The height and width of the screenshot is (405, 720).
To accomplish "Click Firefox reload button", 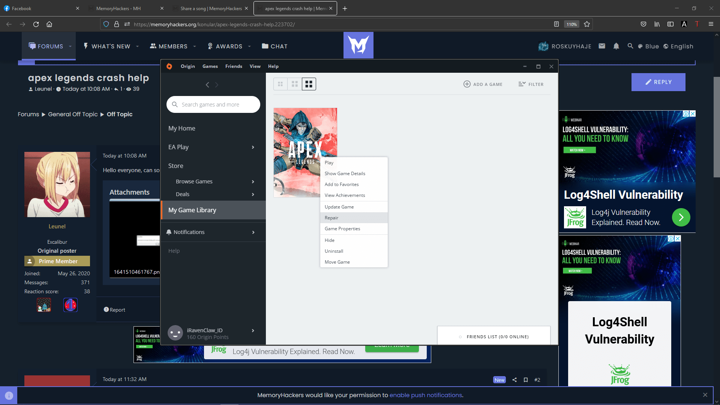I will pos(36,24).
